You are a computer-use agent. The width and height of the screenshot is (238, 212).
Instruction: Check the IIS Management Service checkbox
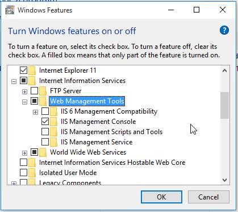coord(45,142)
